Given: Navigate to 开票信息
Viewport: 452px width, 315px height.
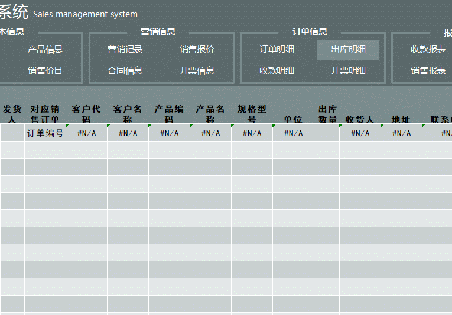Looking at the screenshot, I should tap(197, 70).
